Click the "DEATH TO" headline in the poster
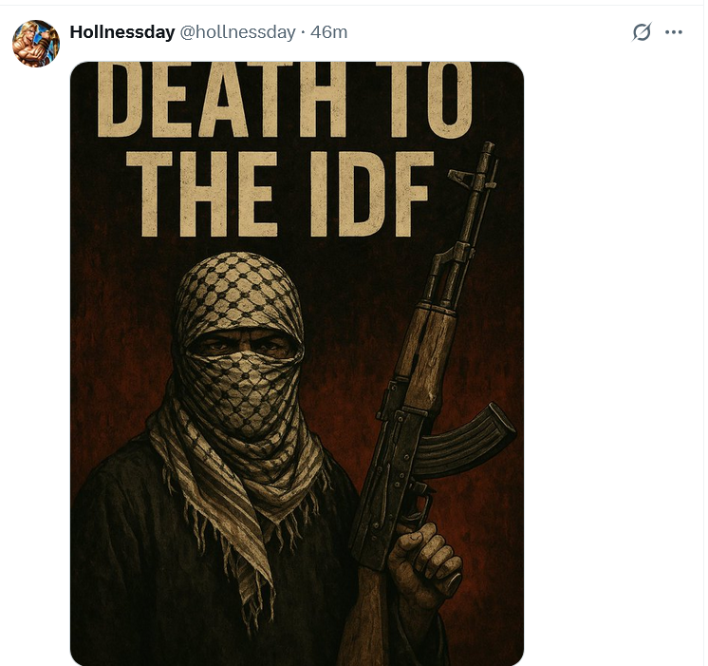Image resolution: width=708 pixels, height=666 pixels. [285, 100]
